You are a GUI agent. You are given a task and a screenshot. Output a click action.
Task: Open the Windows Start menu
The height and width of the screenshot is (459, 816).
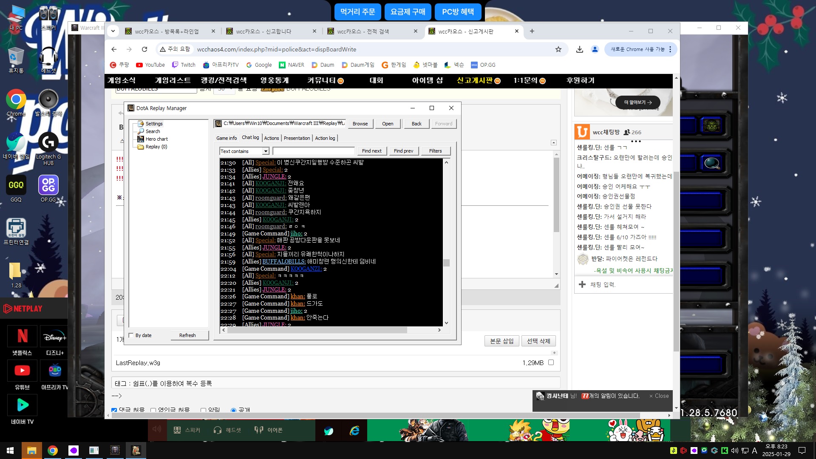click(10, 450)
